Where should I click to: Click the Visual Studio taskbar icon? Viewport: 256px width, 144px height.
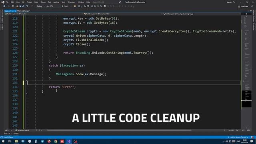click(69, 141)
